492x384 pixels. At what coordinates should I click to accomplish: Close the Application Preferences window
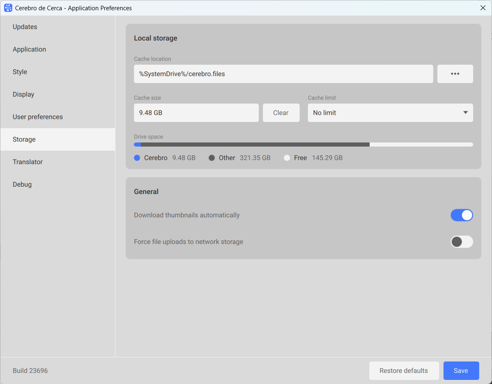click(x=483, y=8)
